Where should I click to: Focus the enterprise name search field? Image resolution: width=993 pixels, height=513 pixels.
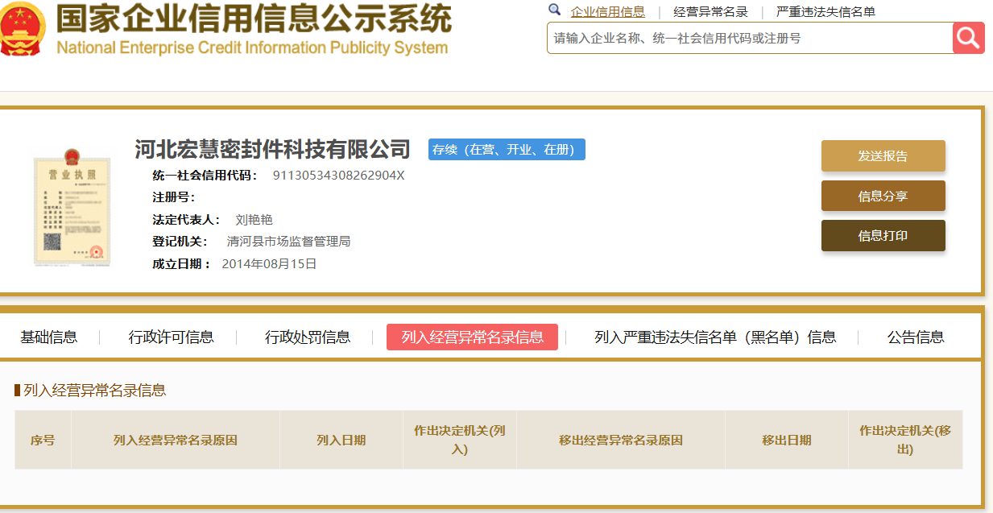[x=750, y=38]
